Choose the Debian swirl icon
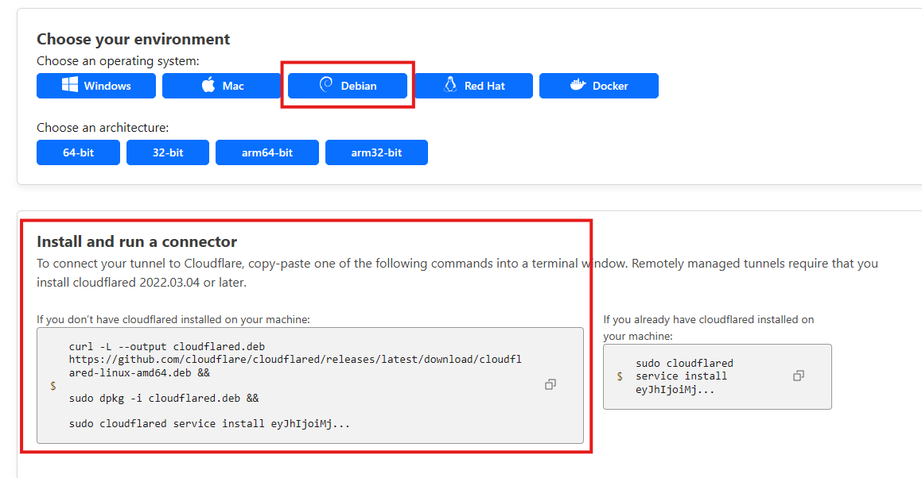922x478 pixels. (325, 86)
